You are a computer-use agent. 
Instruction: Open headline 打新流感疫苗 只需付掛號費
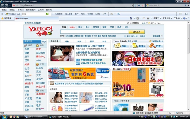point(90,46)
